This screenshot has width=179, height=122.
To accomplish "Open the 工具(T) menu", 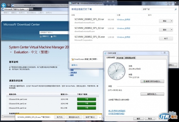I will [41, 13].
